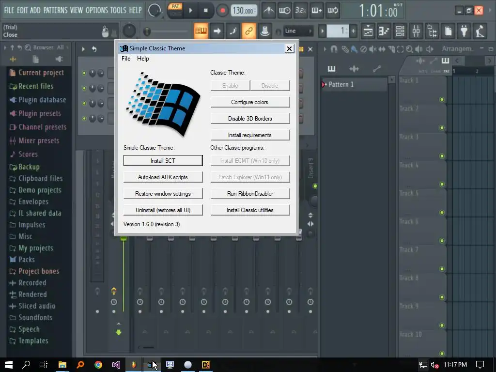The image size is (496, 372).
Task: Click Configure colors button
Action: pyautogui.click(x=250, y=102)
